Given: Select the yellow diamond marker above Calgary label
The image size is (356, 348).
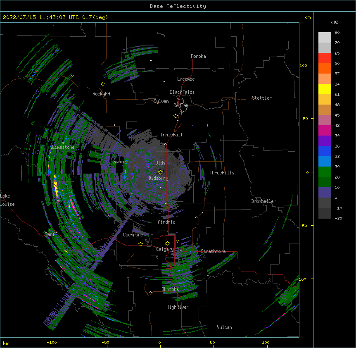Looking at the screenshot, I should tap(167, 243).
